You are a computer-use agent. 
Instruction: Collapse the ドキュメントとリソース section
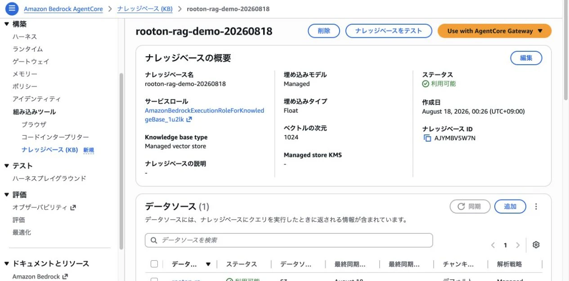tap(6, 263)
